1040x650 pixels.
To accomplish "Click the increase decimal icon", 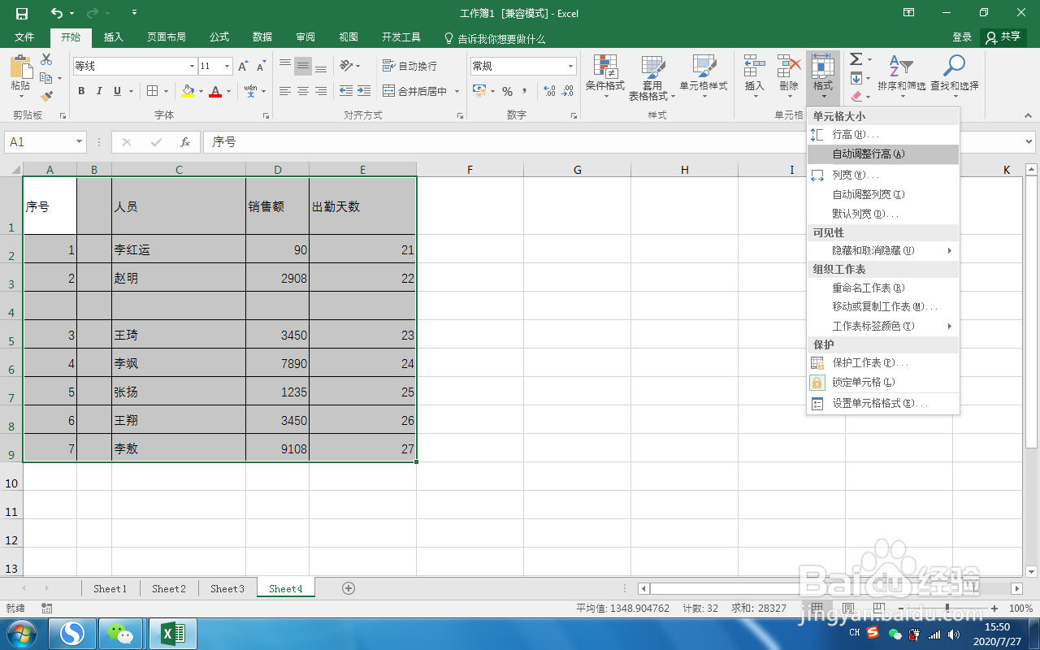I will point(549,91).
